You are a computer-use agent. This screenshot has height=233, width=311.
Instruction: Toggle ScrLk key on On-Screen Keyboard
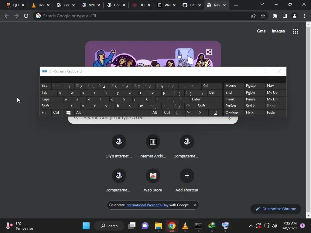[254, 106]
